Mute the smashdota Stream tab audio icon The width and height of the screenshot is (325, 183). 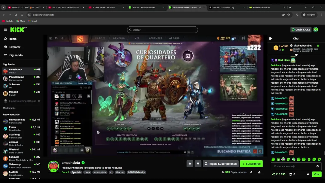(200, 8)
